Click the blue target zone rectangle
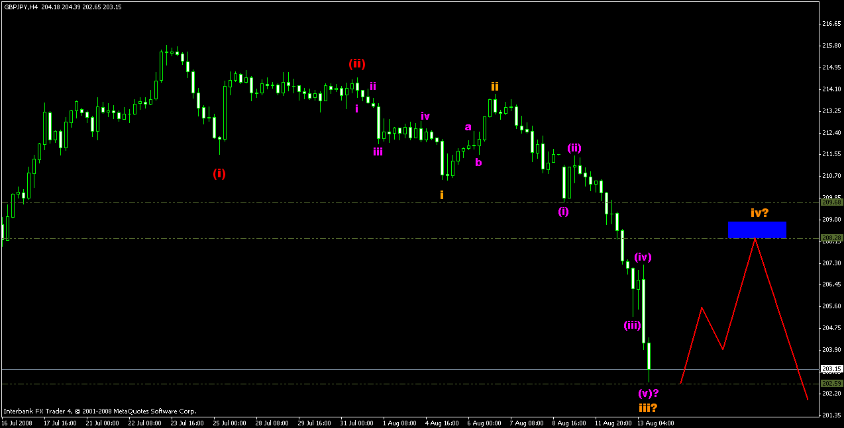844x428 pixels. 757,230
